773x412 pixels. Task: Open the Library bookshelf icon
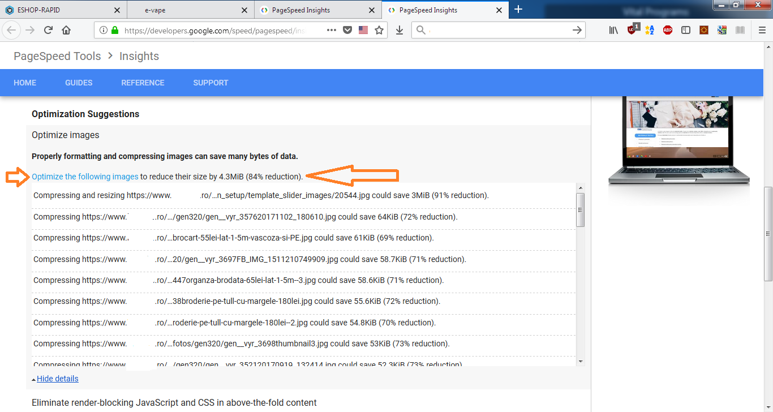pos(613,30)
